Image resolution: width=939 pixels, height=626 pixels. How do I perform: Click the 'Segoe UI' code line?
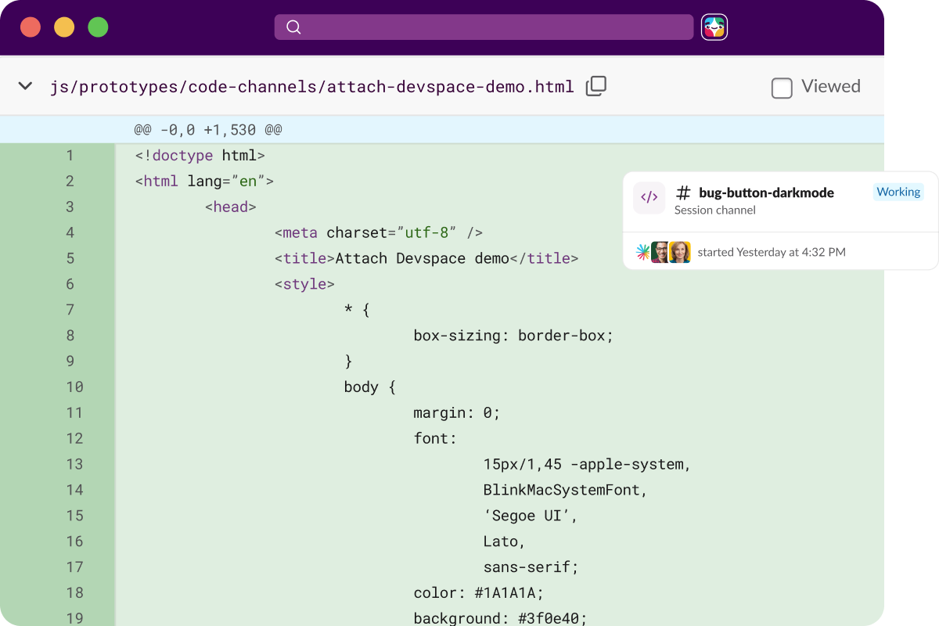[x=531, y=516]
